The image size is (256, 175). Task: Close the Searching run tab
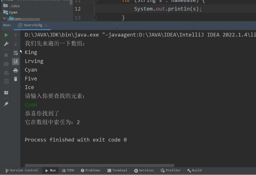tap(46, 26)
